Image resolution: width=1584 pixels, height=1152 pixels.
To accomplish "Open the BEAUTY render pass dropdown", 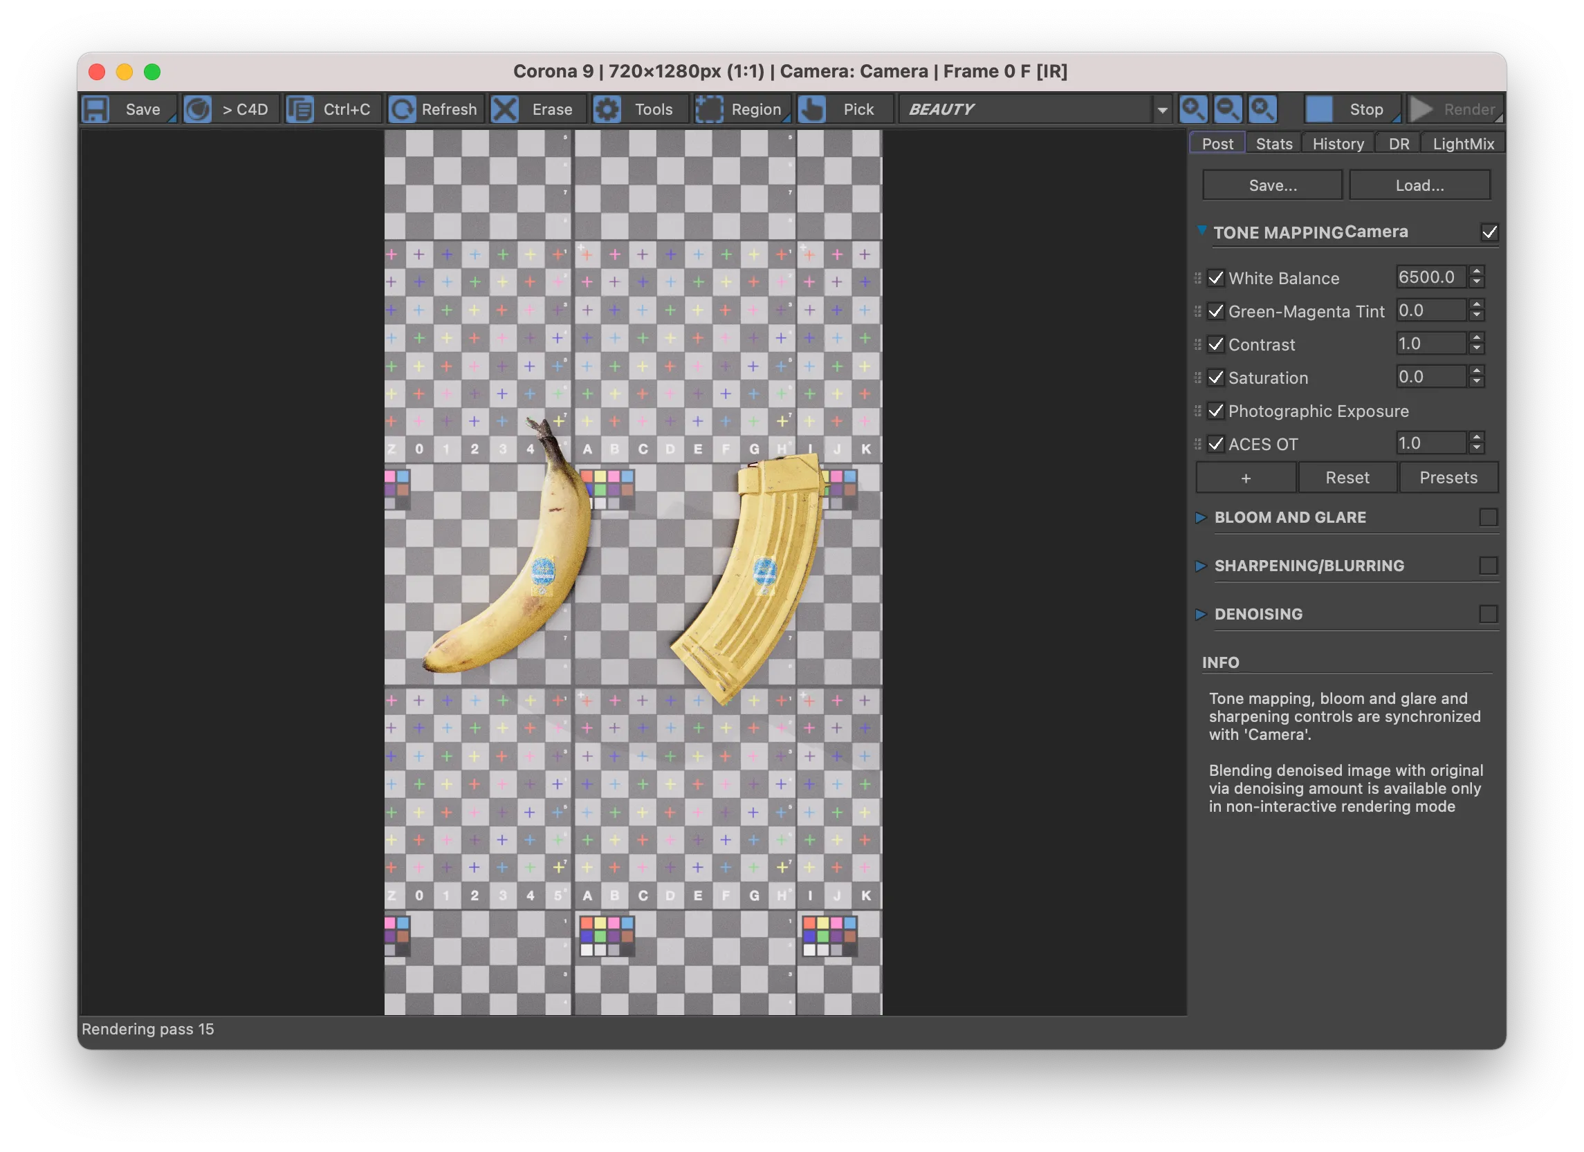I will coord(1161,111).
